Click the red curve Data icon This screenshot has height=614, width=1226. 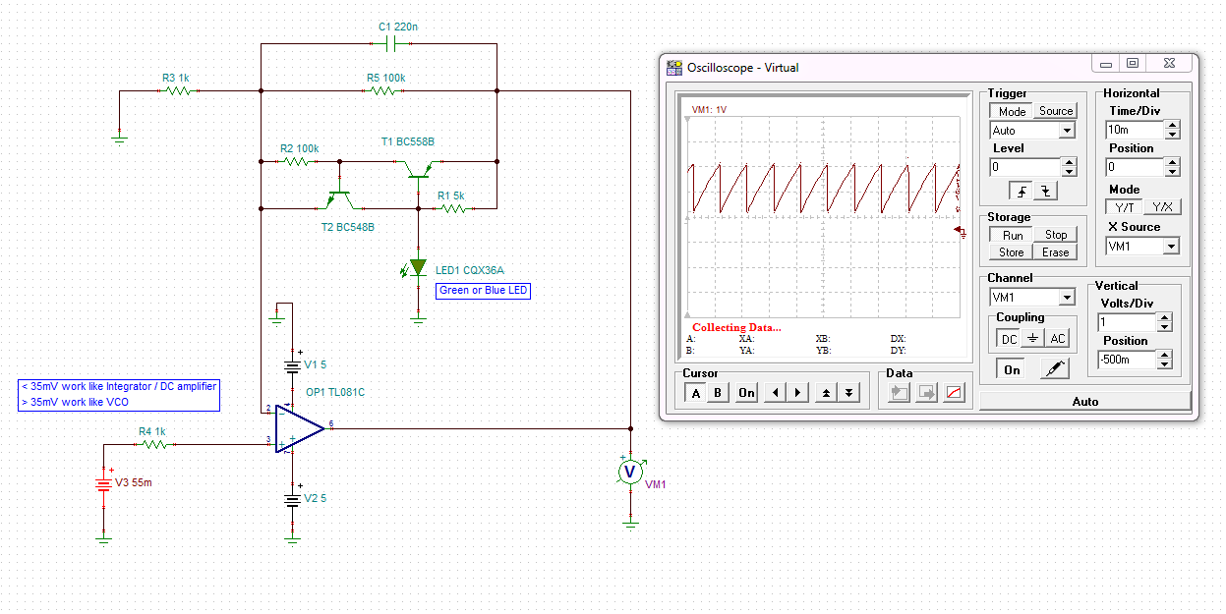(954, 393)
